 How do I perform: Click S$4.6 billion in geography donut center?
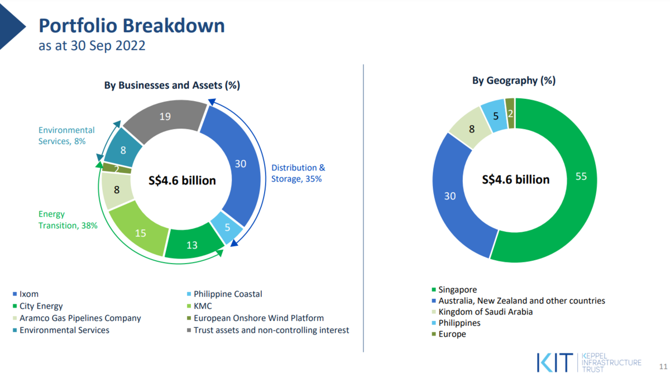(x=516, y=179)
